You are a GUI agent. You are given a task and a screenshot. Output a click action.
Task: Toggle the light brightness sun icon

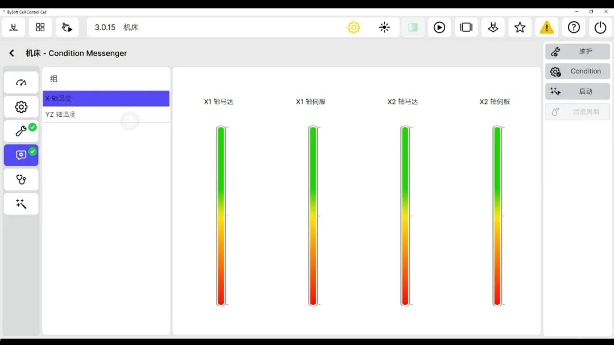tap(384, 27)
